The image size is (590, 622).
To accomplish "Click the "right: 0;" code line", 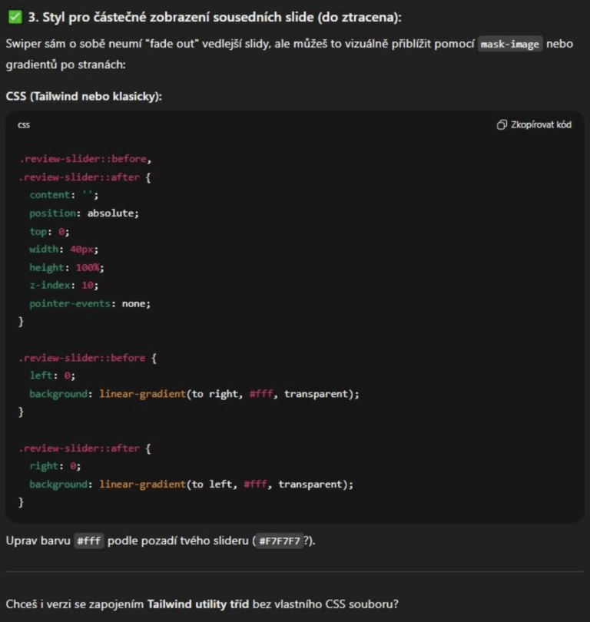I will click(x=55, y=466).
